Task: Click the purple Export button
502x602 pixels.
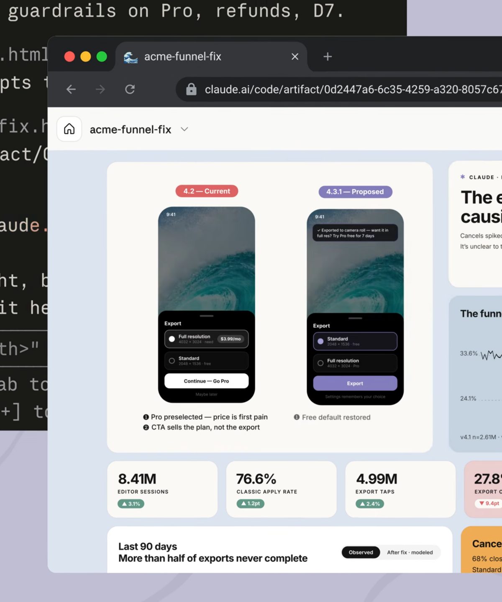Action: pos(355,383)
